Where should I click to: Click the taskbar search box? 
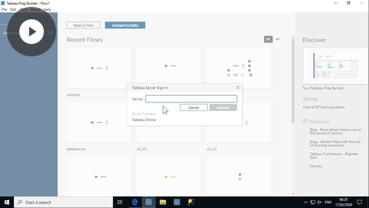(x=63, y=202)
